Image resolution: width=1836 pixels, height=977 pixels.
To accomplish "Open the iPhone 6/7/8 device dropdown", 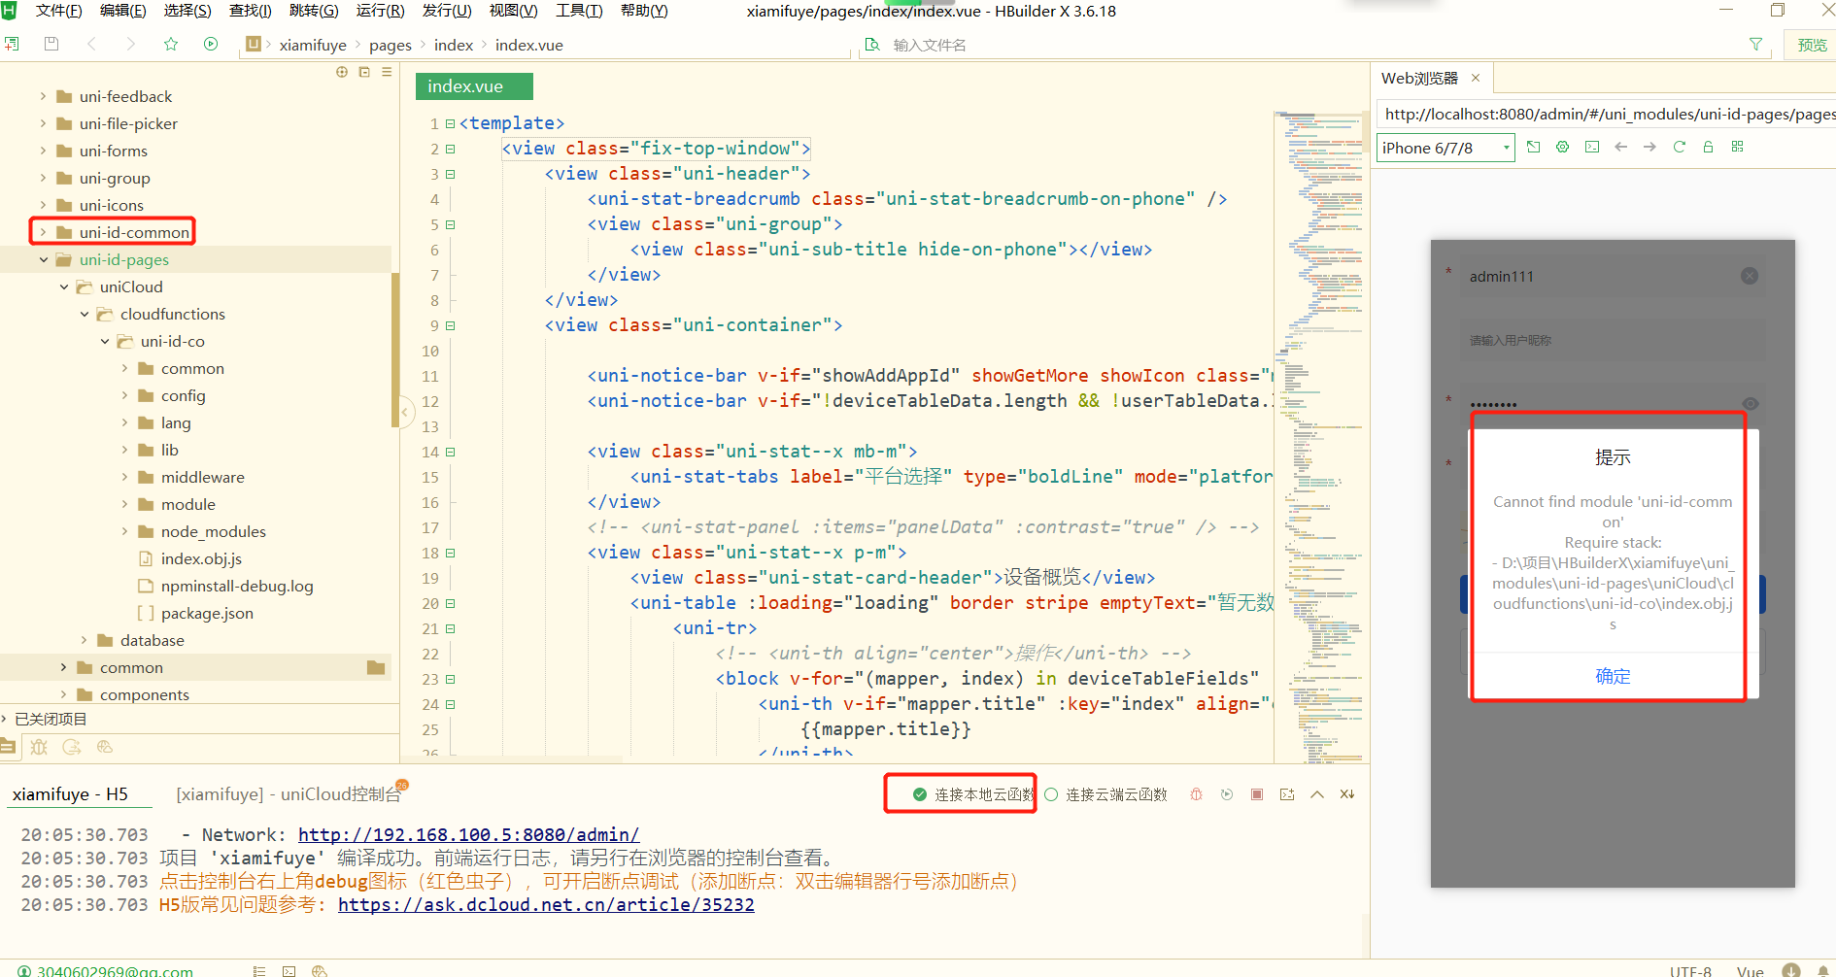I will click(x=1445, y=148).
